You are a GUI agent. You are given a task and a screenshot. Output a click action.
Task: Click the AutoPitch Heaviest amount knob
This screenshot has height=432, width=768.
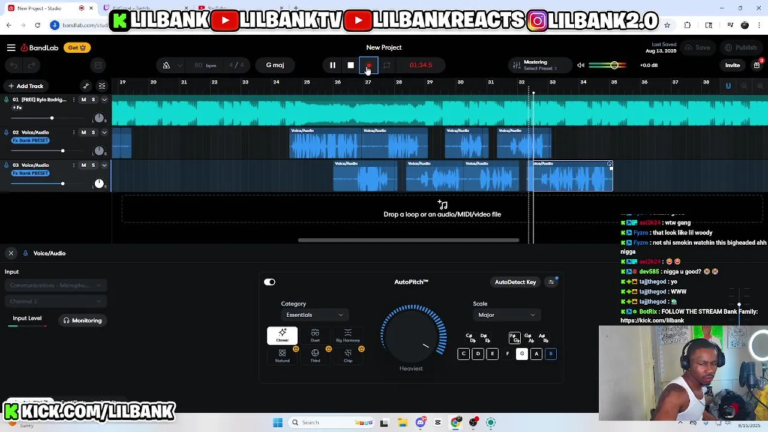412,336
